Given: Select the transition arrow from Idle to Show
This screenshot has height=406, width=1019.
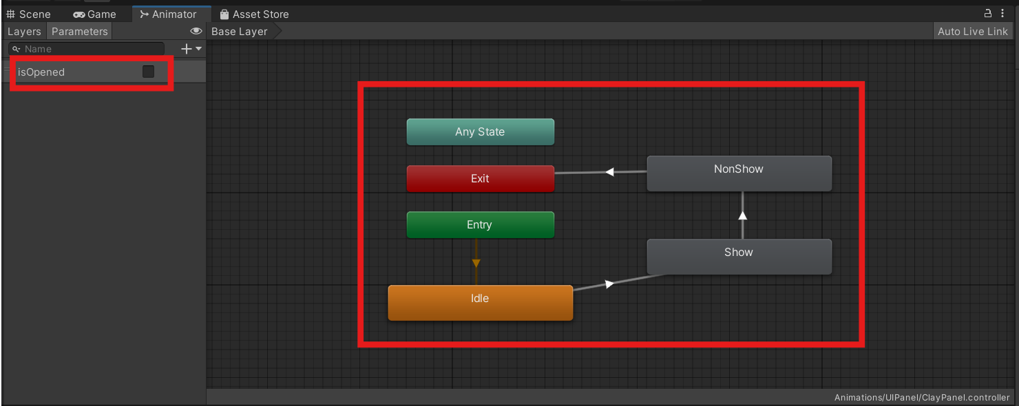Looking at the screenshot, I should 609,284.
